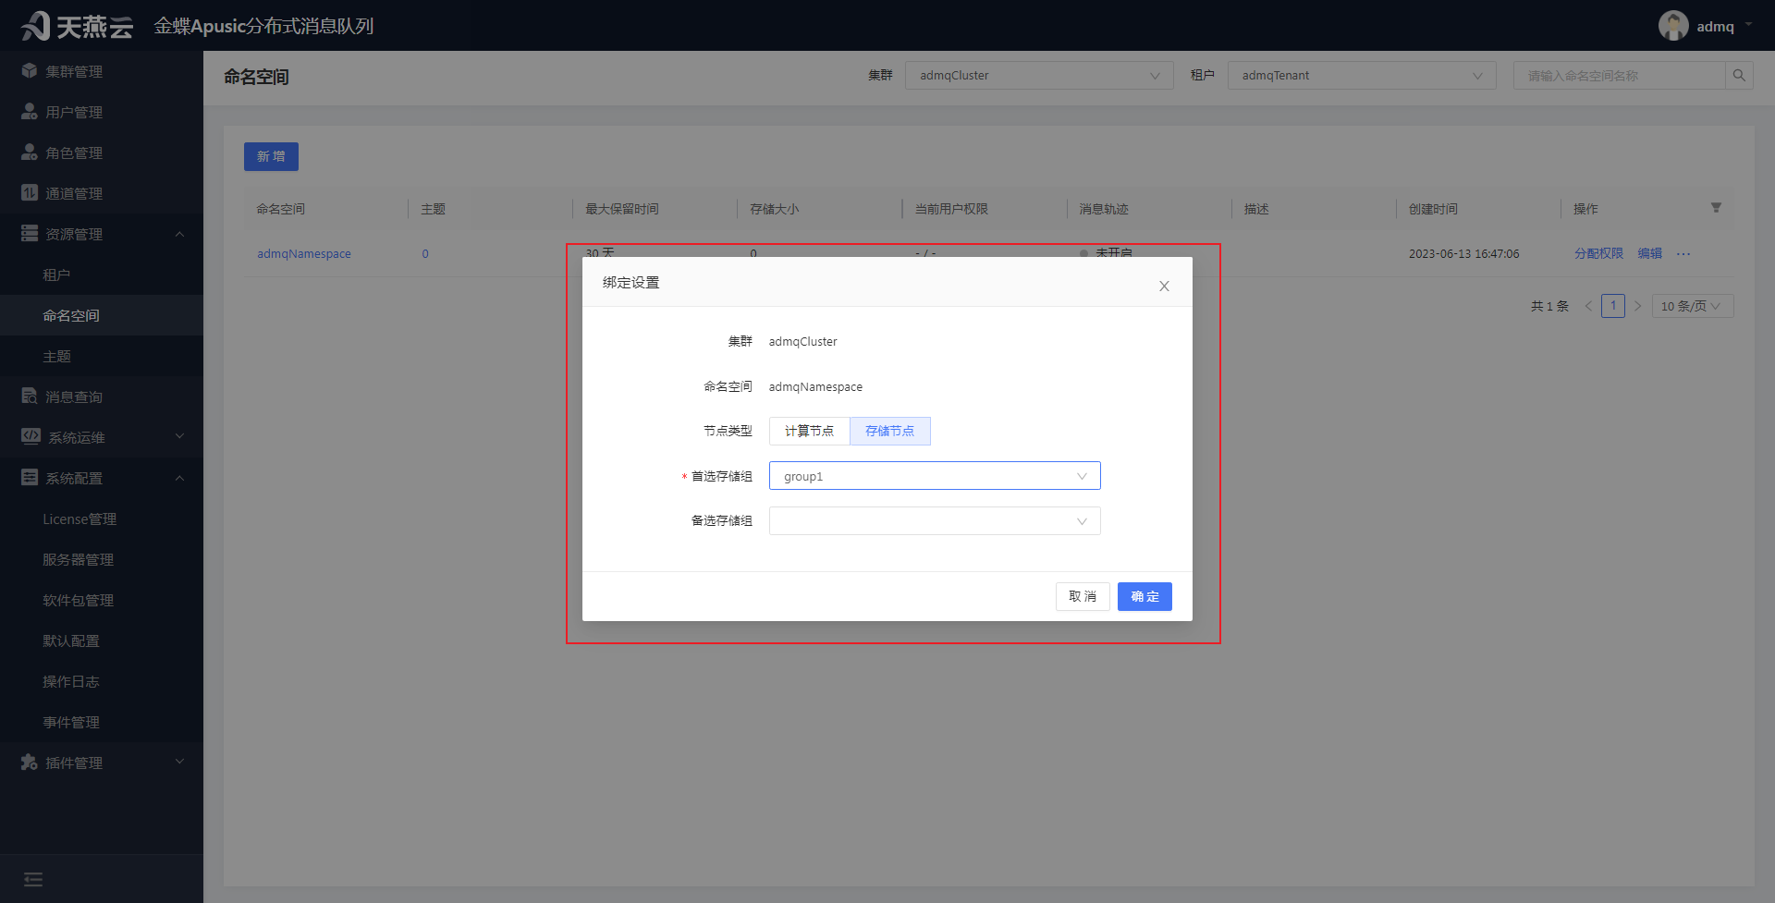
Task: Click the 消息查询 search-document icon
Action: (30, 397)
